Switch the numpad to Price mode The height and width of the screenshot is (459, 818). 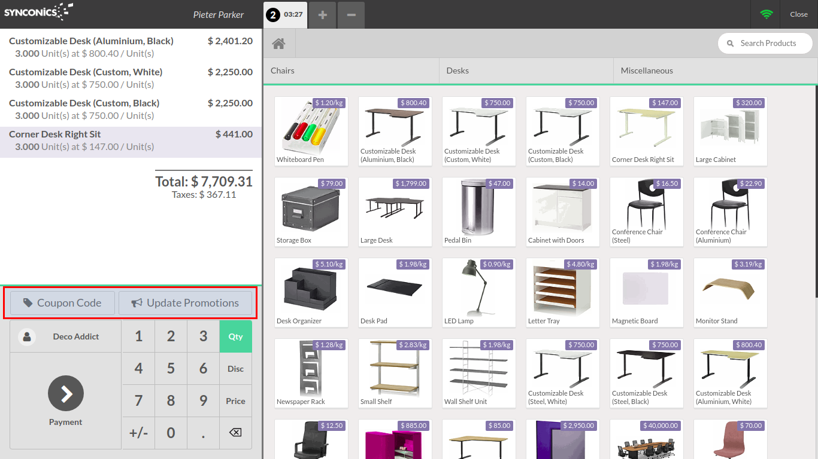click(x=235, y=401)
